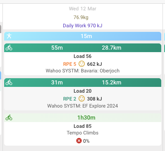The width and height of the screenshot is (165, 151).
Task: Open the Wahoo SYSTM: EF Explore 2024 activity
Action: 83,106
